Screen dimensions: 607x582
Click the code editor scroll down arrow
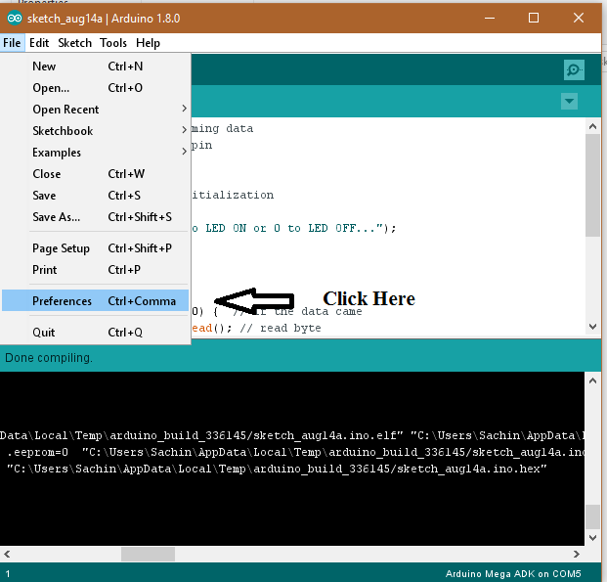click(592, 327)
